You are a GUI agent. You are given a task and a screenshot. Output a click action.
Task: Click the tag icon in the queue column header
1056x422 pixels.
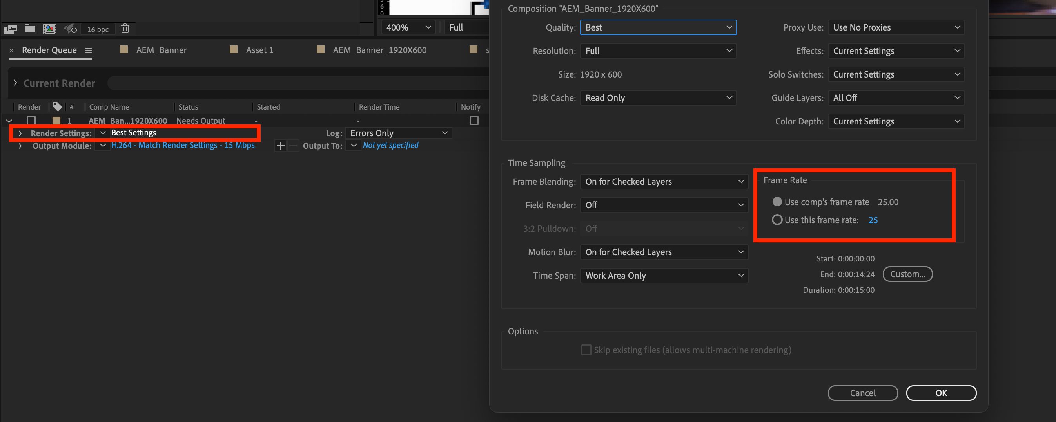pyautogui.click(x=57, y=107)
